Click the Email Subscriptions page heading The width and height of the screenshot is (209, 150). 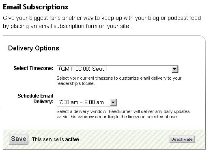coord(35,7)
